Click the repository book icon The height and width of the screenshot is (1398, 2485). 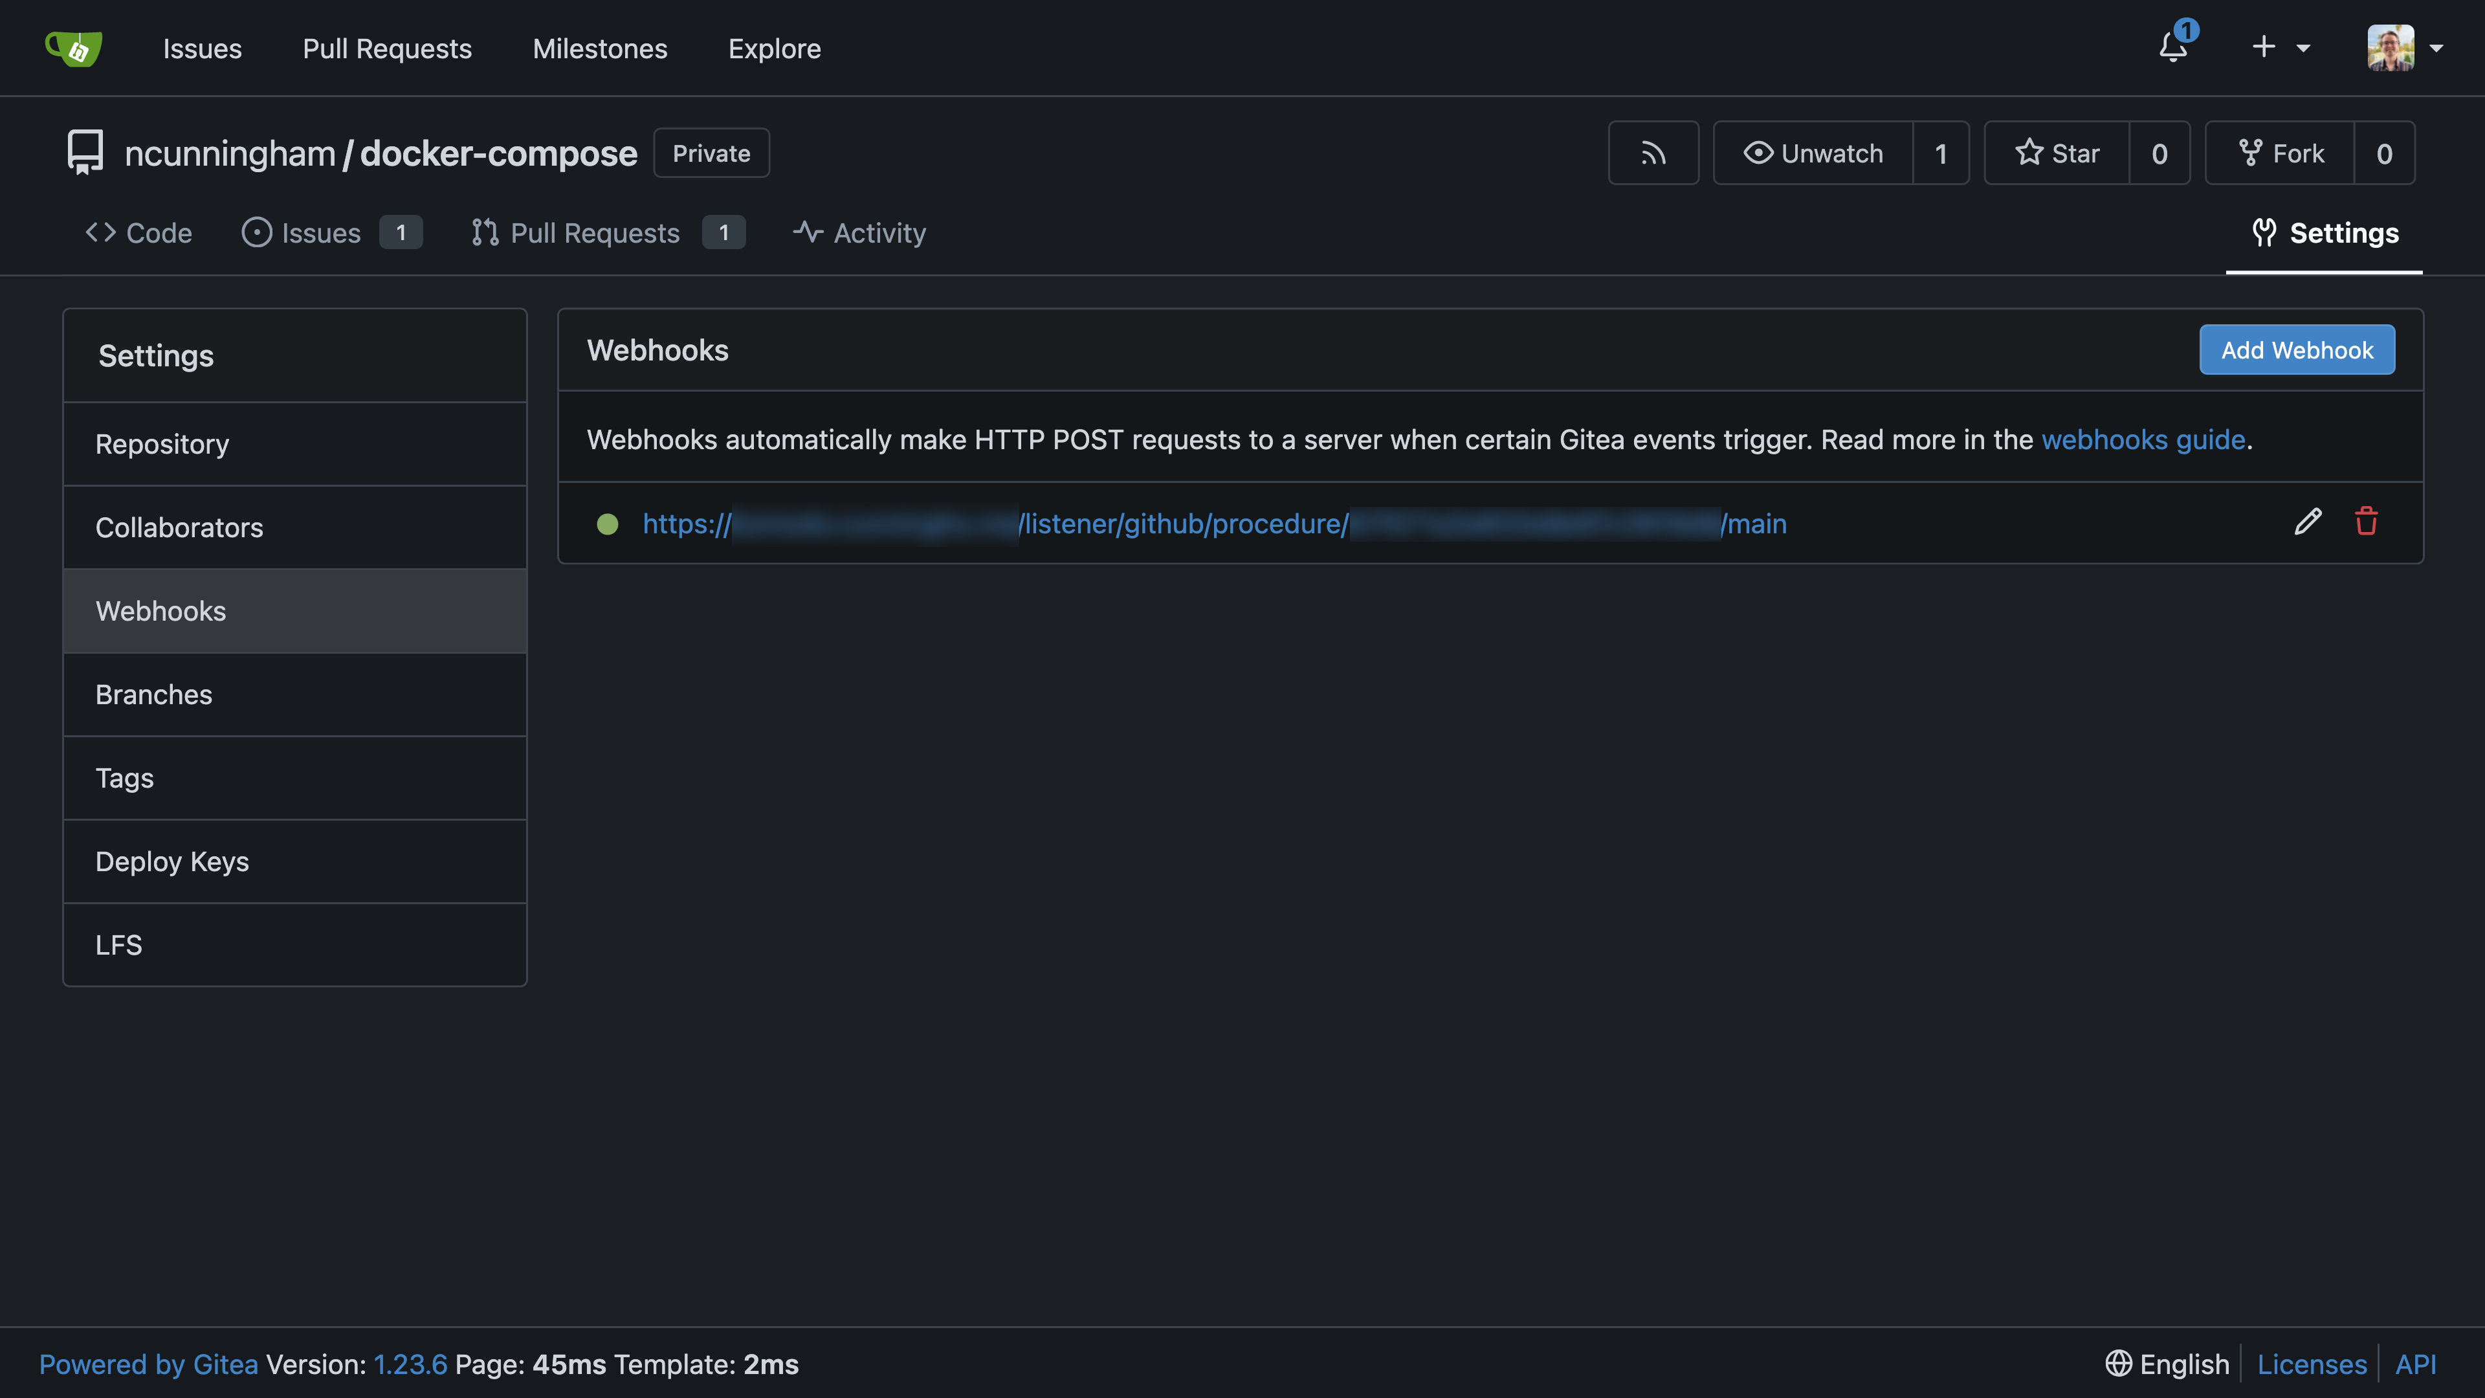tap(85, 153)
